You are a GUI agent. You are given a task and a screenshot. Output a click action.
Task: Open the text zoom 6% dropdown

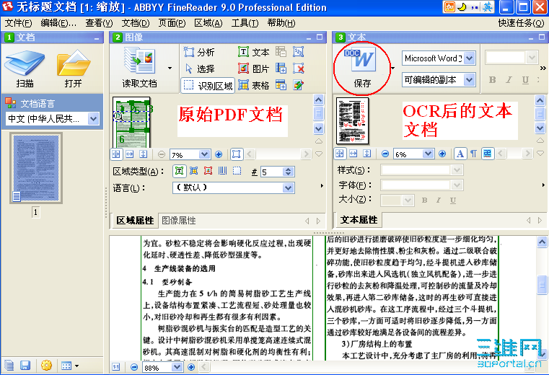point(428,154)
